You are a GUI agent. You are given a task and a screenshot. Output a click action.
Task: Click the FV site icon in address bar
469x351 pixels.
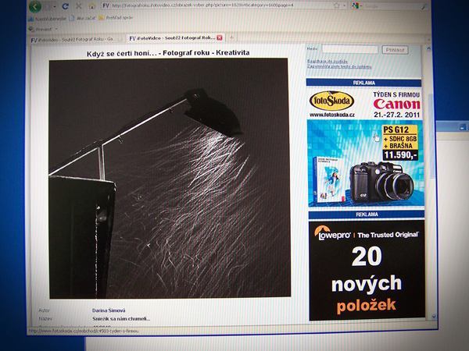point(106,5)
